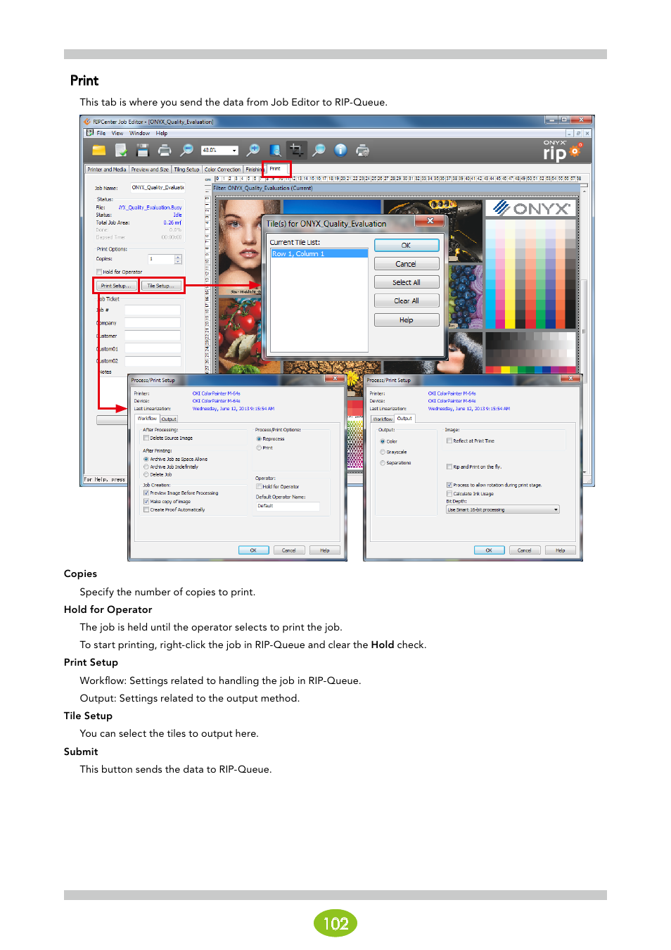671x950 pixels.
Task: Click the last printer icon in the toolbar
Action: coord(362,150)
